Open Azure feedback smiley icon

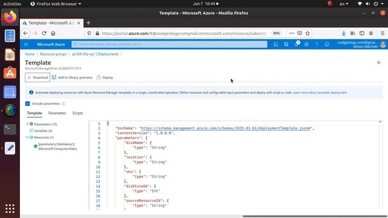(x=327, y=44)
